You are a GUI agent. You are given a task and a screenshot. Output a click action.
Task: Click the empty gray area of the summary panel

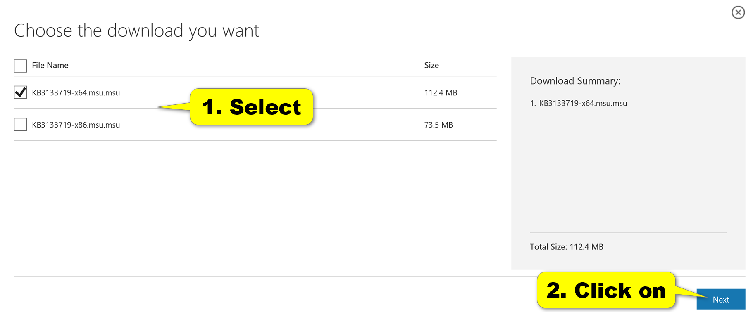pyautogui.click(x=628, y=169)
